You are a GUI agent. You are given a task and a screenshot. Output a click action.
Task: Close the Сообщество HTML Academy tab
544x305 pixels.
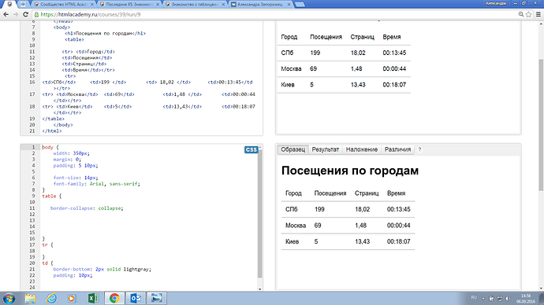click(92, 5)
